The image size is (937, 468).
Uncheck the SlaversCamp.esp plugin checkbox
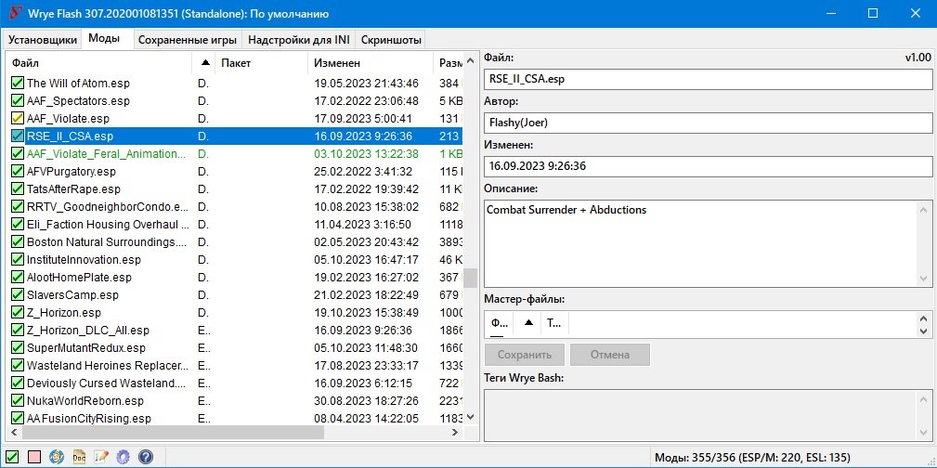click(18, 295)
